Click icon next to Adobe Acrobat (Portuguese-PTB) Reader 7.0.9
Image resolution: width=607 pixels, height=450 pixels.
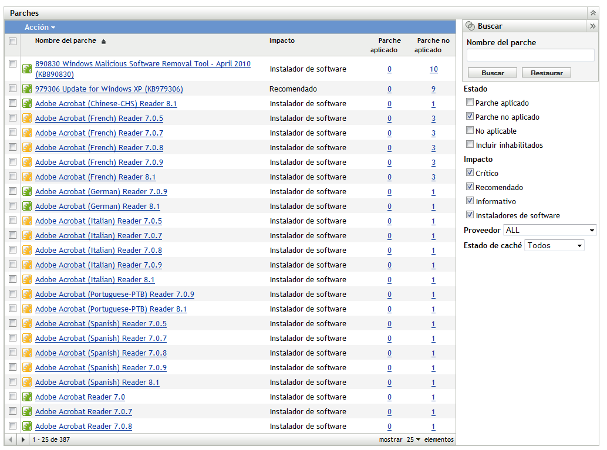pyautogui.click(x=27, y=295)
